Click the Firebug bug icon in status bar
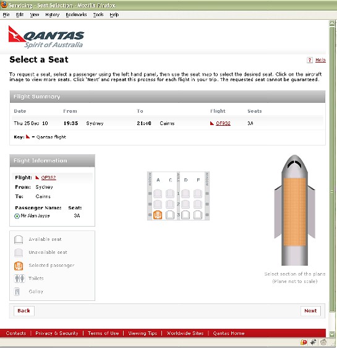Image resolution: width=337 pixels, height=348 pixels. pyautogui.click(x=313, y=342)
